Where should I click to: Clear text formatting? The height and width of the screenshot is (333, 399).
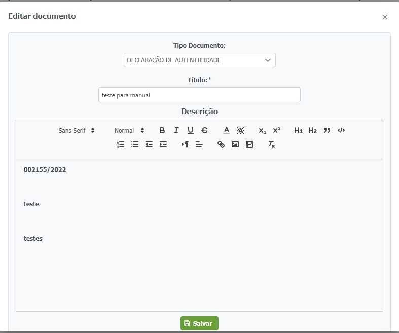pos(271,144)
